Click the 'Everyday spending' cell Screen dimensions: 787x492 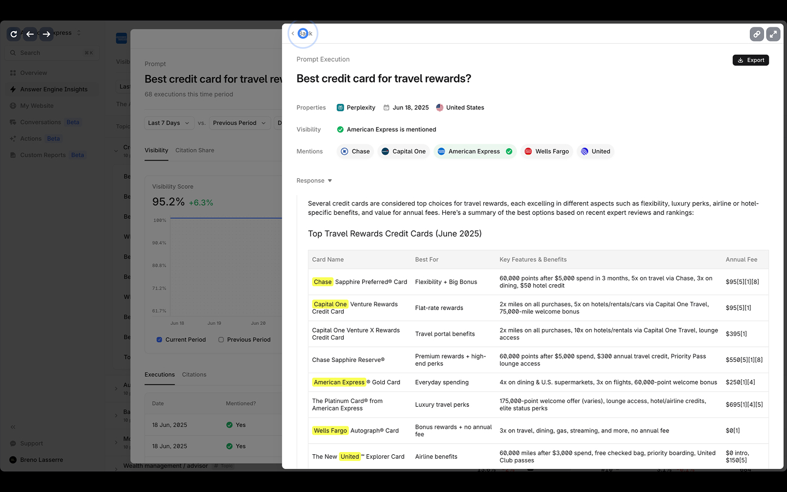tap(442, 382)
